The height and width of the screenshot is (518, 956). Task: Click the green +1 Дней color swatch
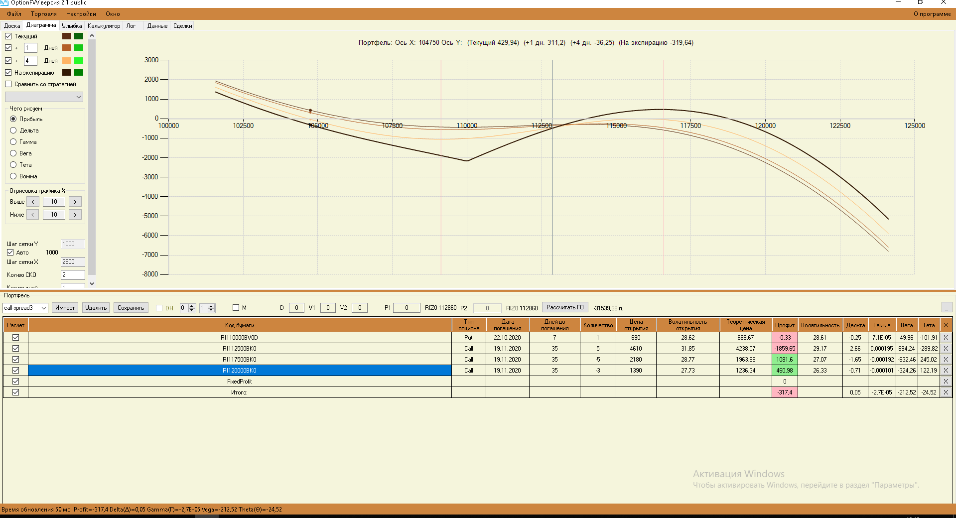(x=79, y=48)
